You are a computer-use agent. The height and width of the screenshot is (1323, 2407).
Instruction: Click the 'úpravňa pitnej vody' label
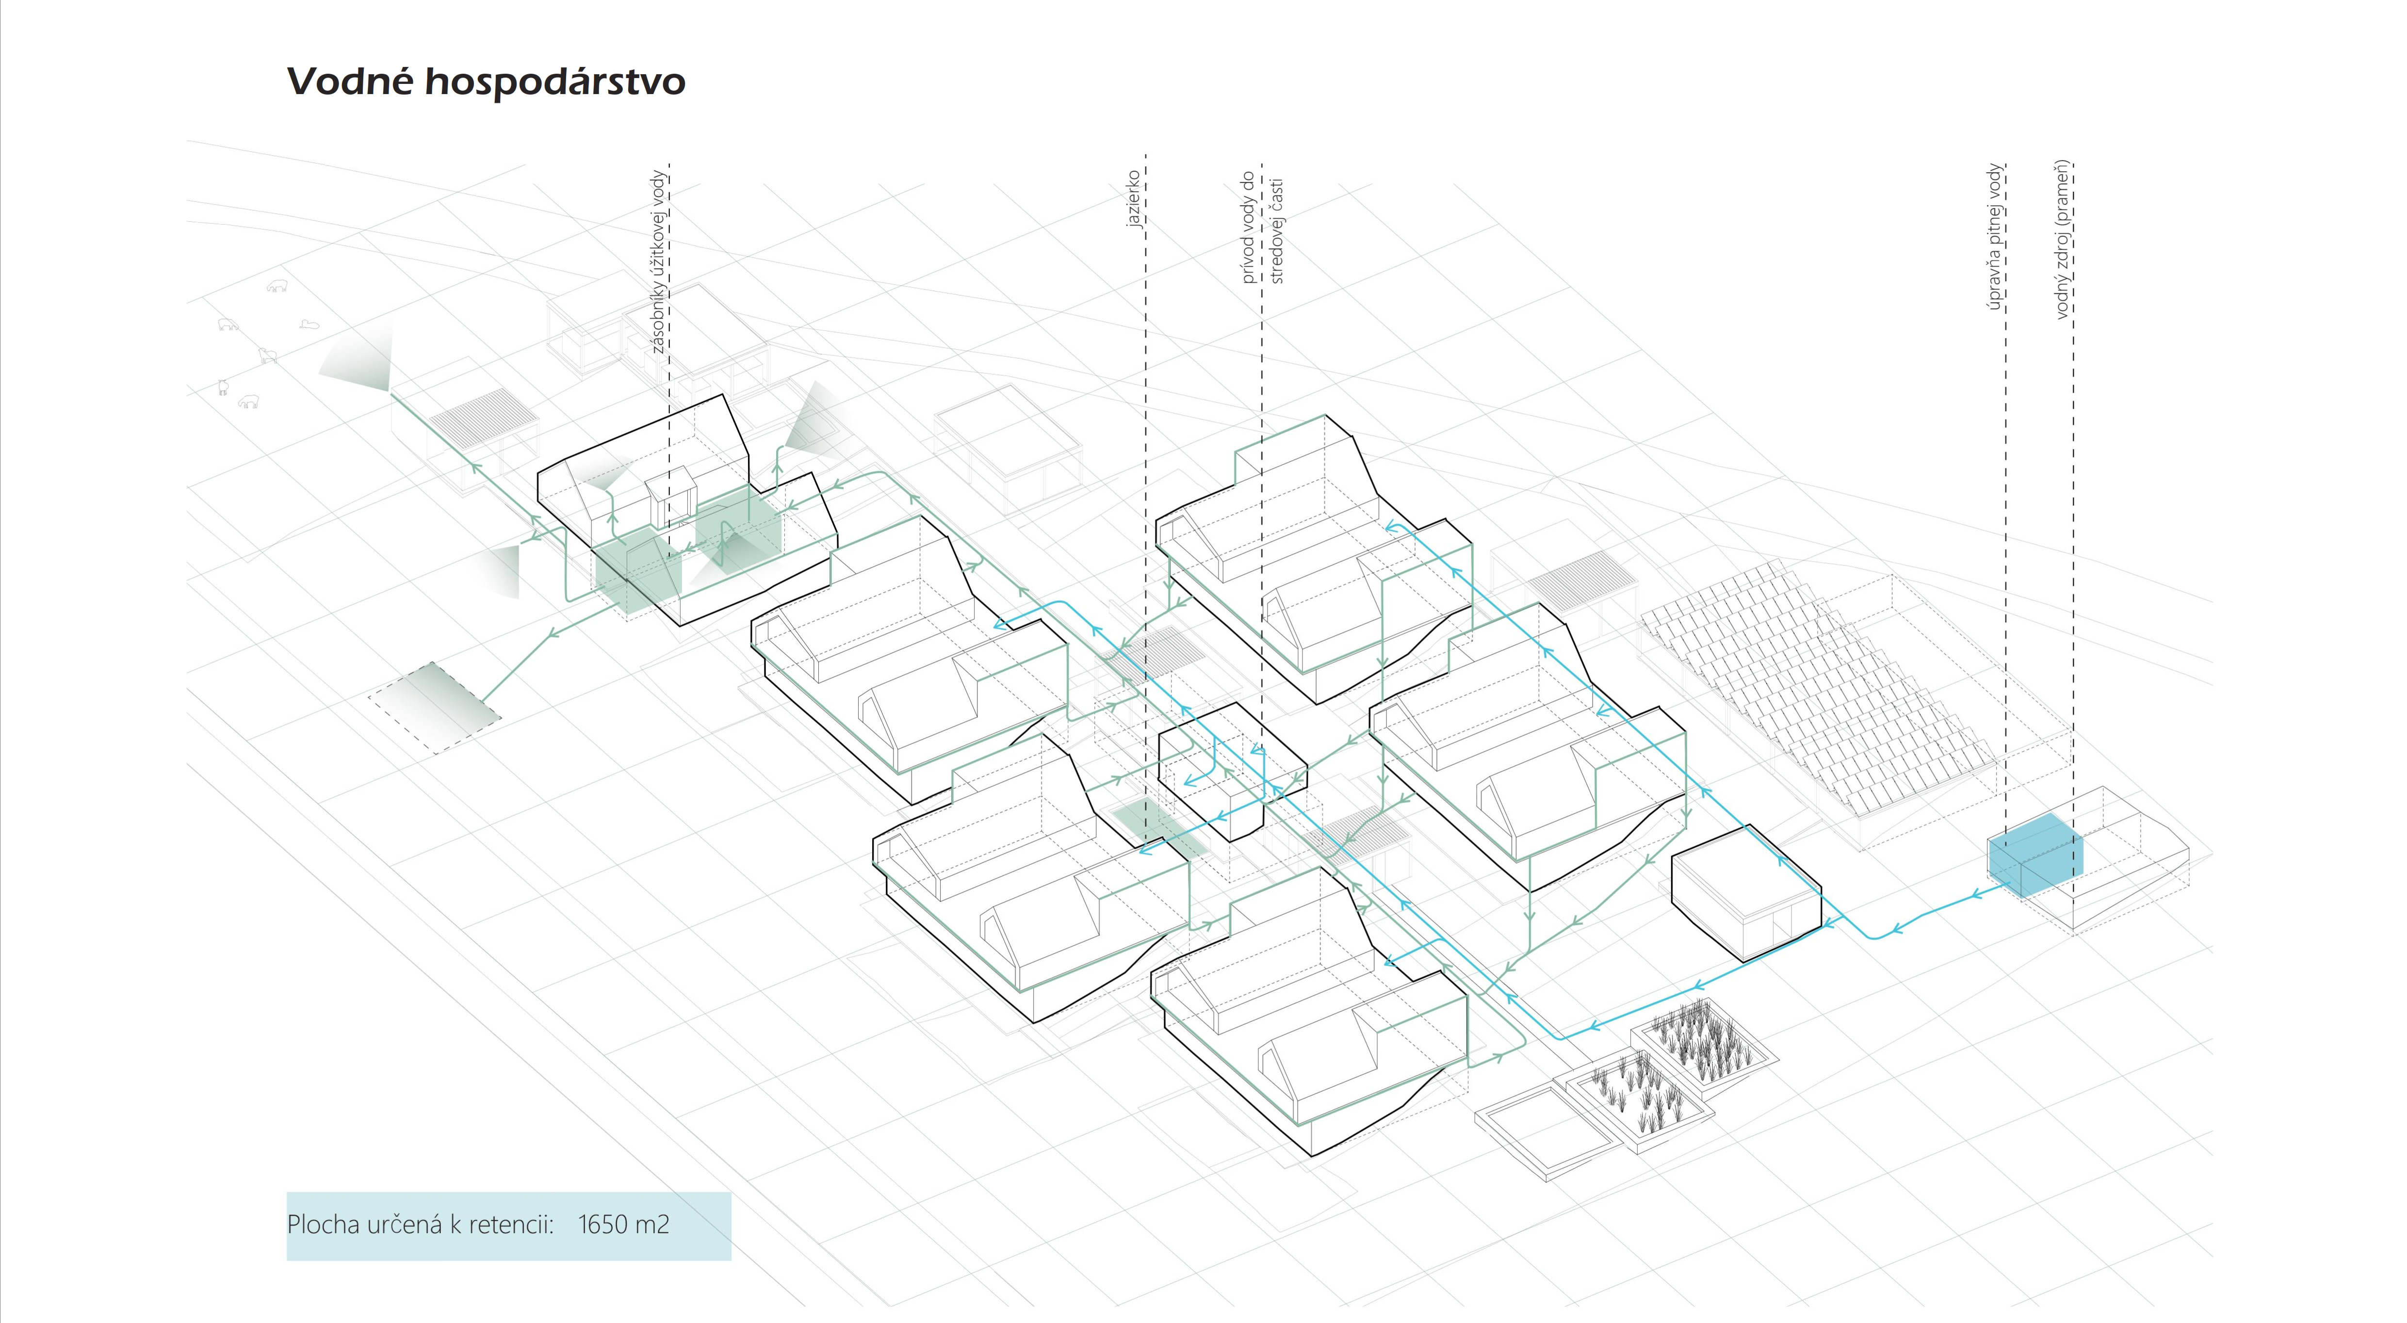(x=1994, y=236)
